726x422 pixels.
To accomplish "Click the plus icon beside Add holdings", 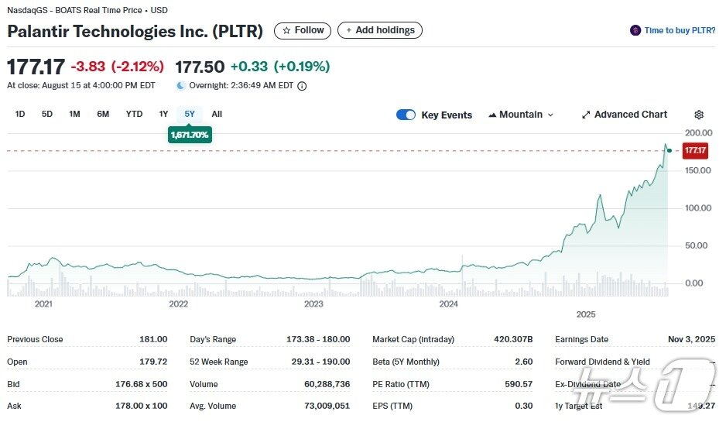I will coord(348,31).
